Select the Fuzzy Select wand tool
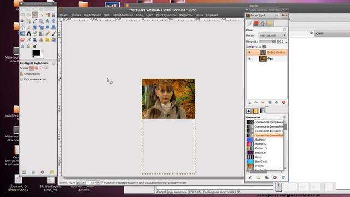The width and height of the screenshot is (350, 197). click(42, 15)
